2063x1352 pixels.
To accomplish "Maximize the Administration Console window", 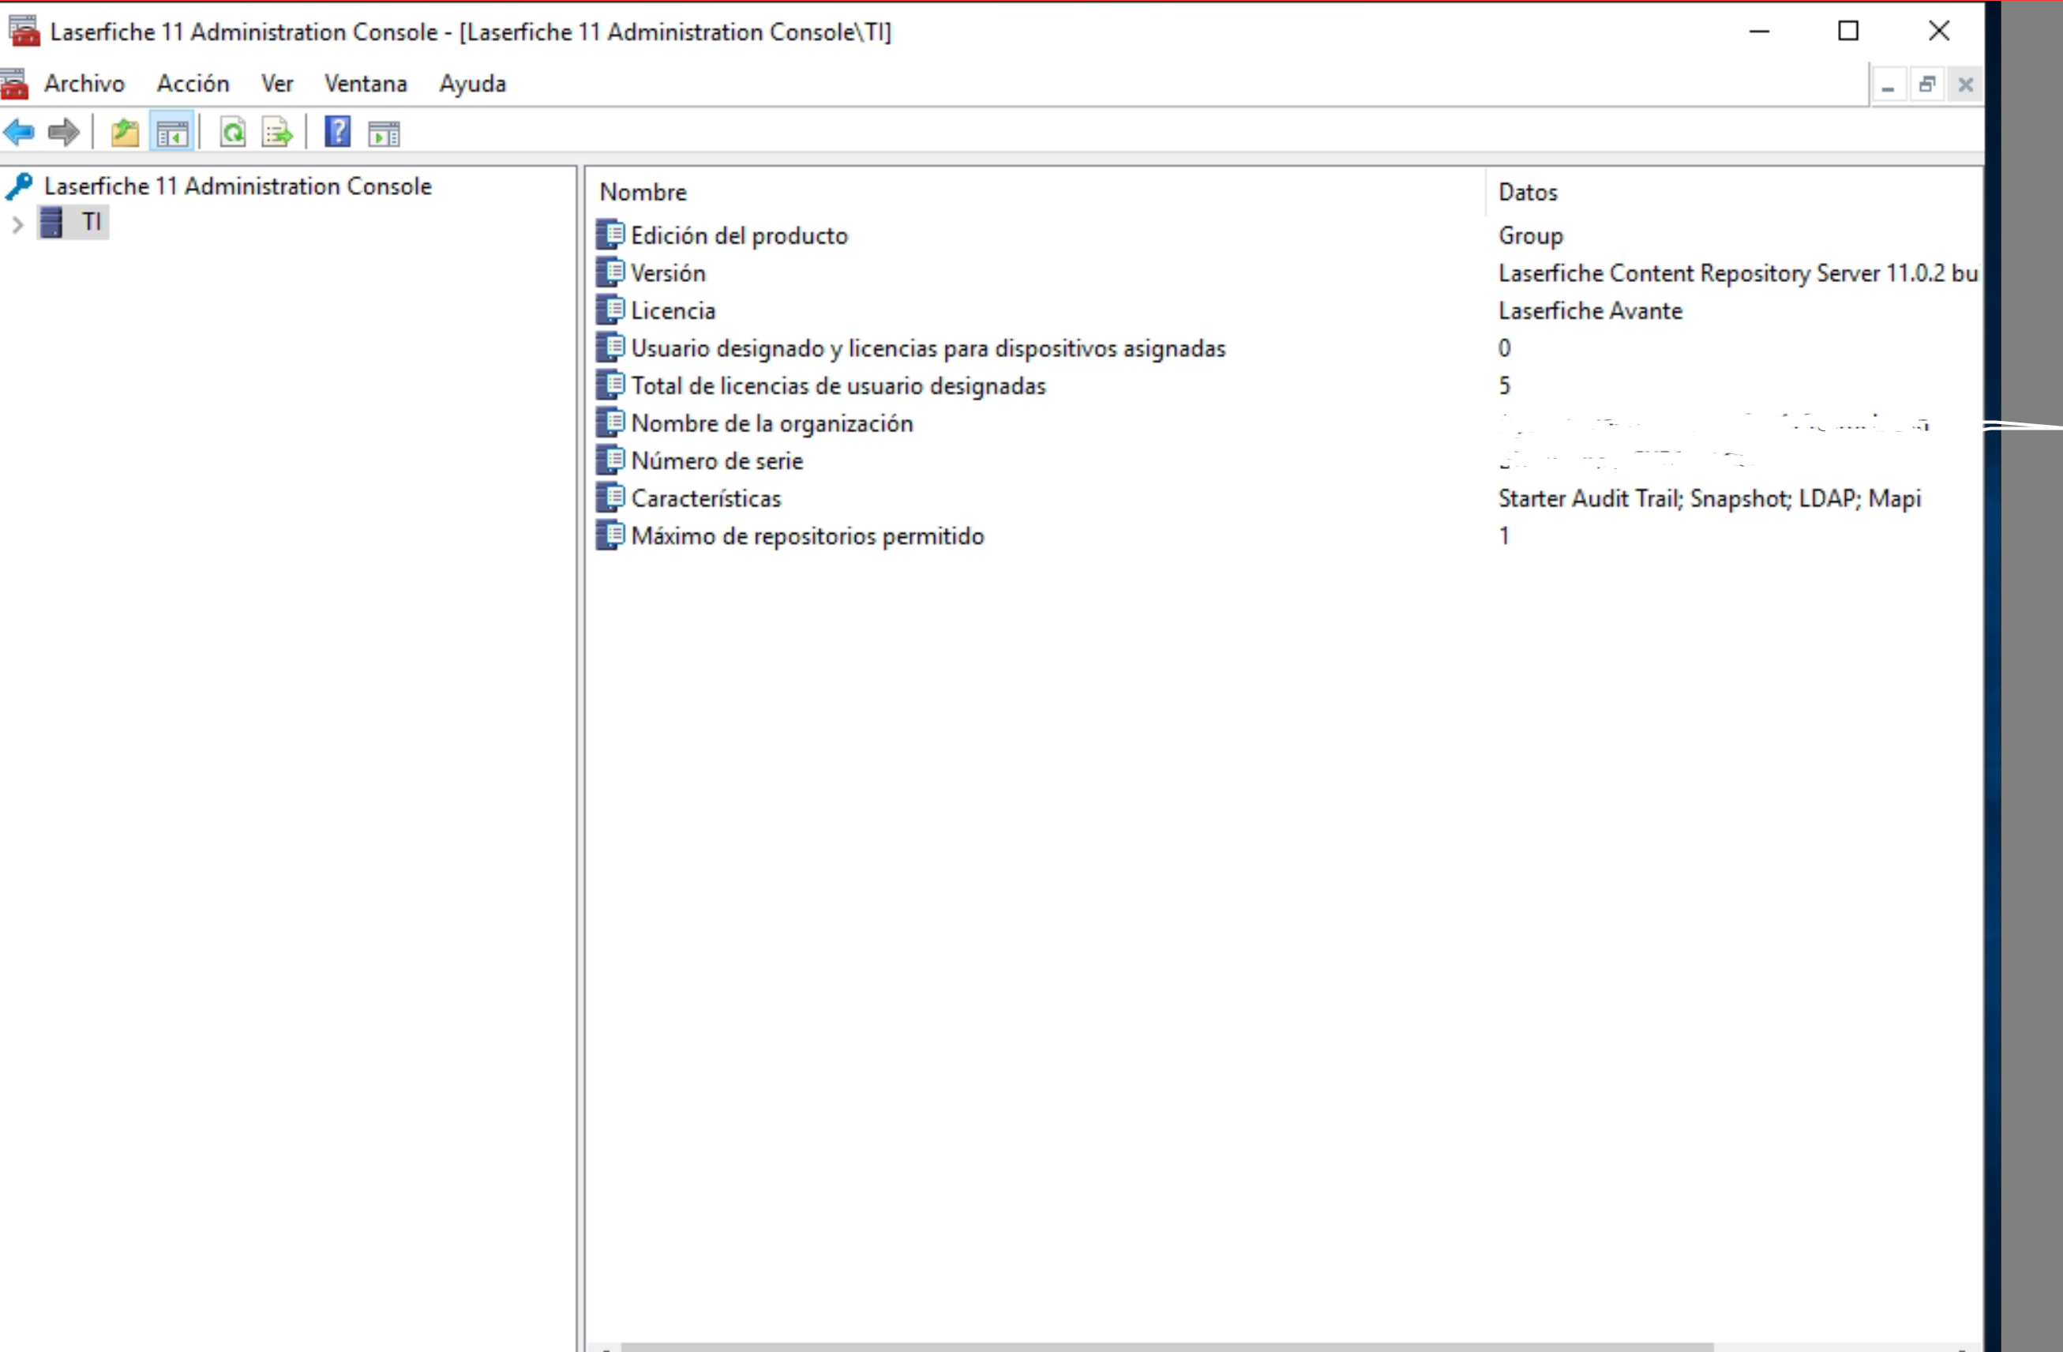I will click(1848, 32).
